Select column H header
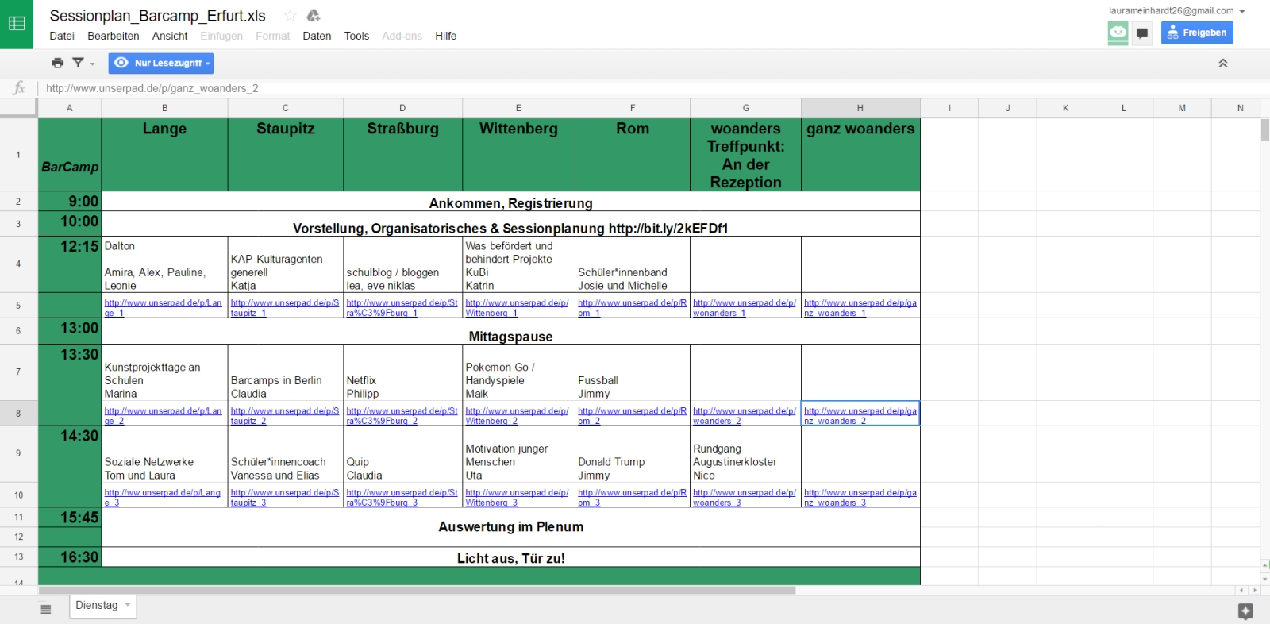This screenshot has height=624, width=1270. [x=860, y=108]
